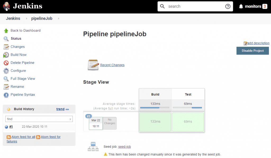This screenshot has width=271, height=158.
Task: Focus the build history find field
Action: [37, 119]
